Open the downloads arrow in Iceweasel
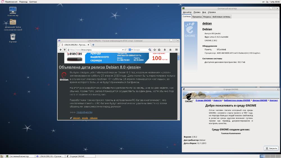The height and width of the screenshot is (158, 281). (165, 50)
